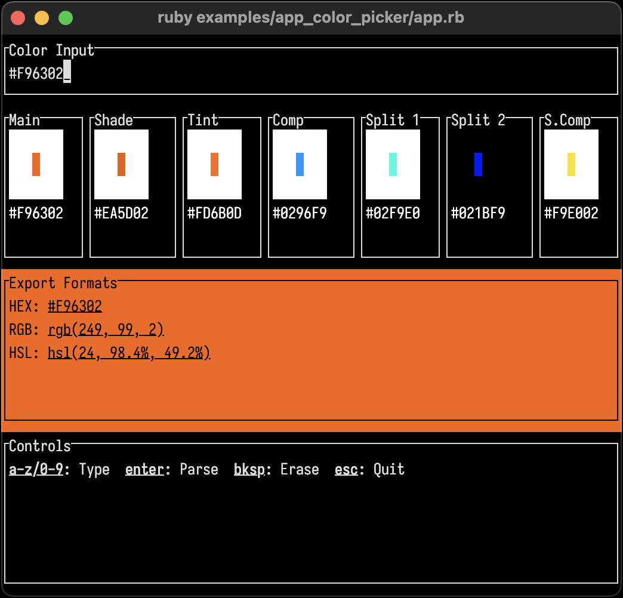Select the Comp blue color swatch
623x598 pixels.
300,164
